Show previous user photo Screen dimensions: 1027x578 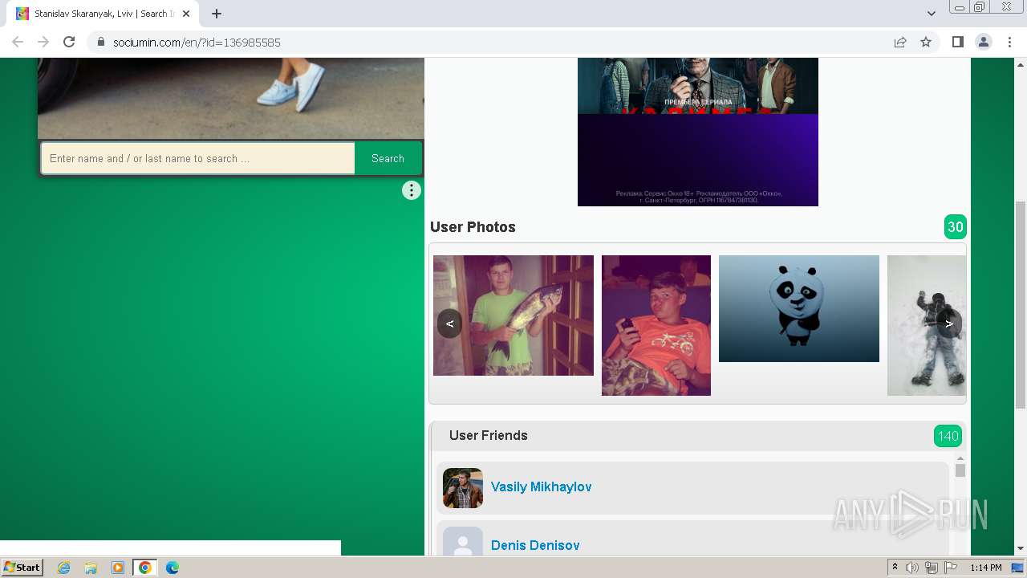[x=449, y=323]
